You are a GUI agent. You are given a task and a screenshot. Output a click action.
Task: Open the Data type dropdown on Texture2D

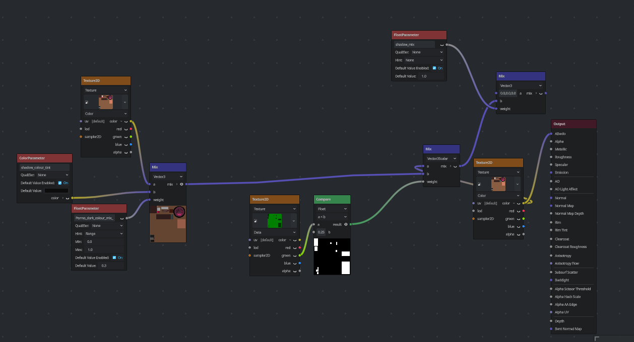click(274, 232)
